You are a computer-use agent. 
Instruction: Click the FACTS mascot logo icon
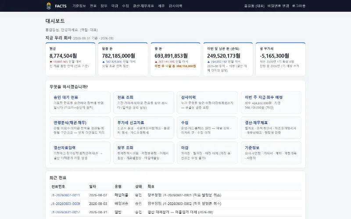click(49, 6)
